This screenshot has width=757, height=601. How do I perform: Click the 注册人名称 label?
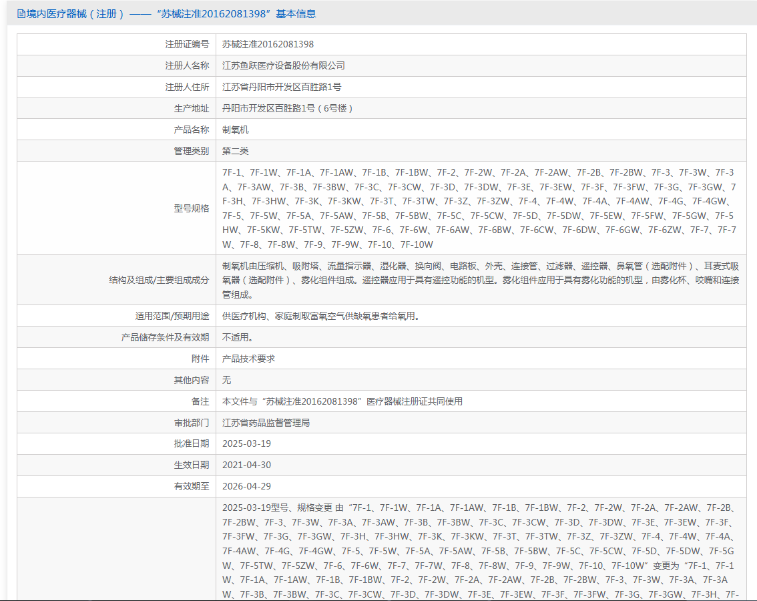tap(187, 65)
